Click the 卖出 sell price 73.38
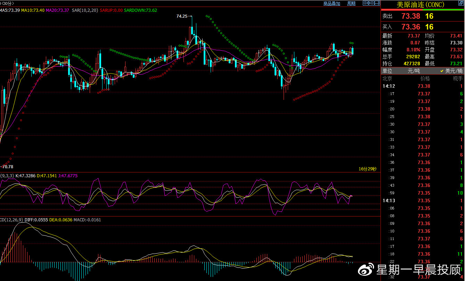This screenshot has width=465, height=281. click(x=410, y=16)
